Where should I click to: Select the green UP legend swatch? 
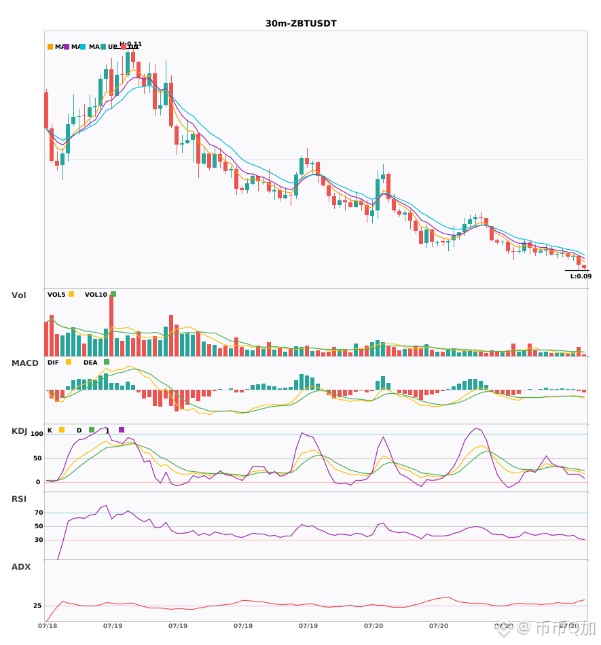point(103,47)
